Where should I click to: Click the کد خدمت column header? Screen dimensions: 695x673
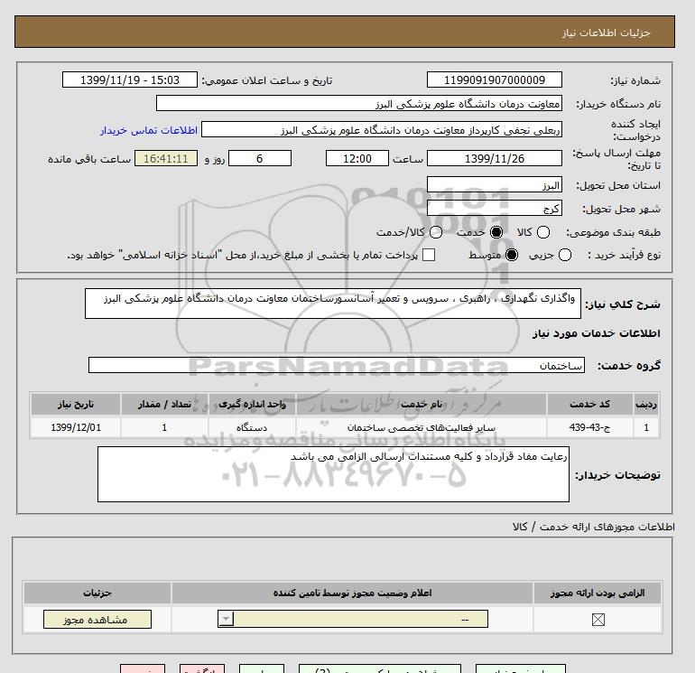click(x=589, y=404)
